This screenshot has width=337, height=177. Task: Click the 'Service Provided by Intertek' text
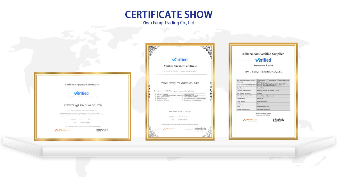coord(263,113)
